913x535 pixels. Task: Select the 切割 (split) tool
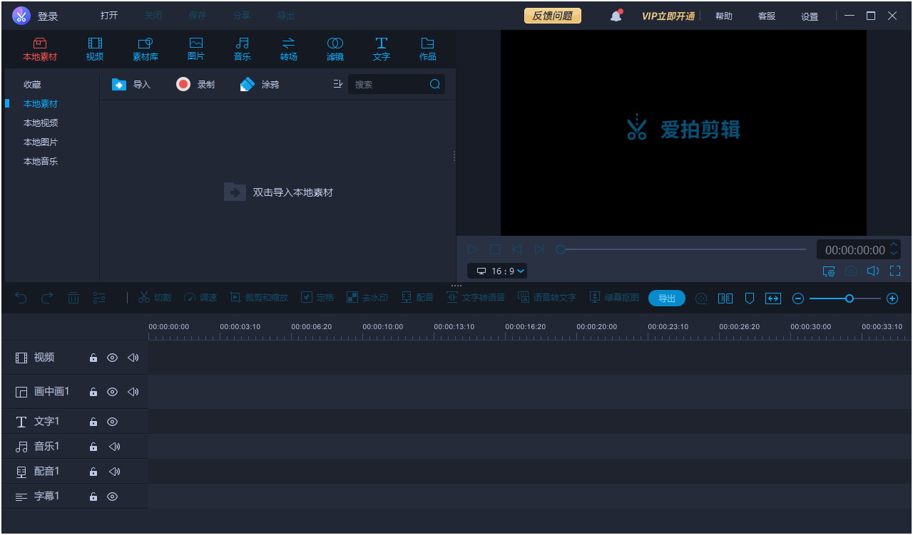click(154, 298)
